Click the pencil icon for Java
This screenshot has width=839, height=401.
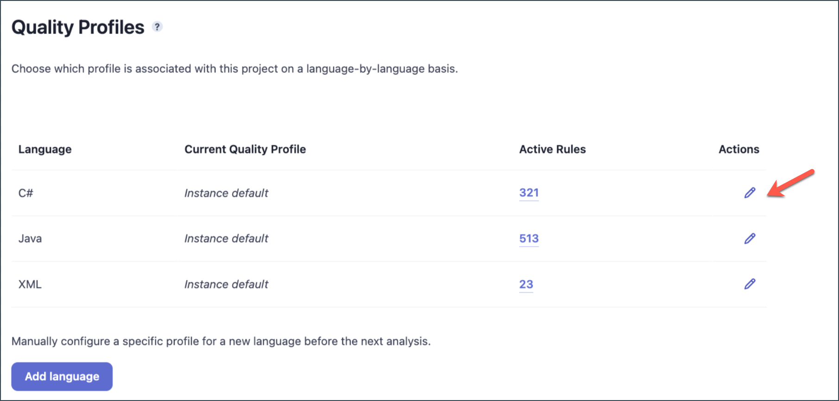coord(750,238)
